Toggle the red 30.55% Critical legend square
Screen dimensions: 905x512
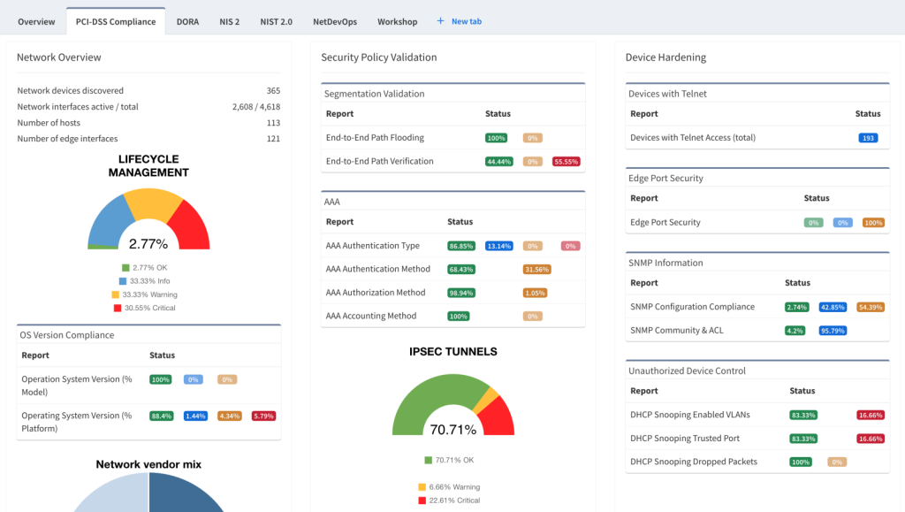(x=118, y=308)
